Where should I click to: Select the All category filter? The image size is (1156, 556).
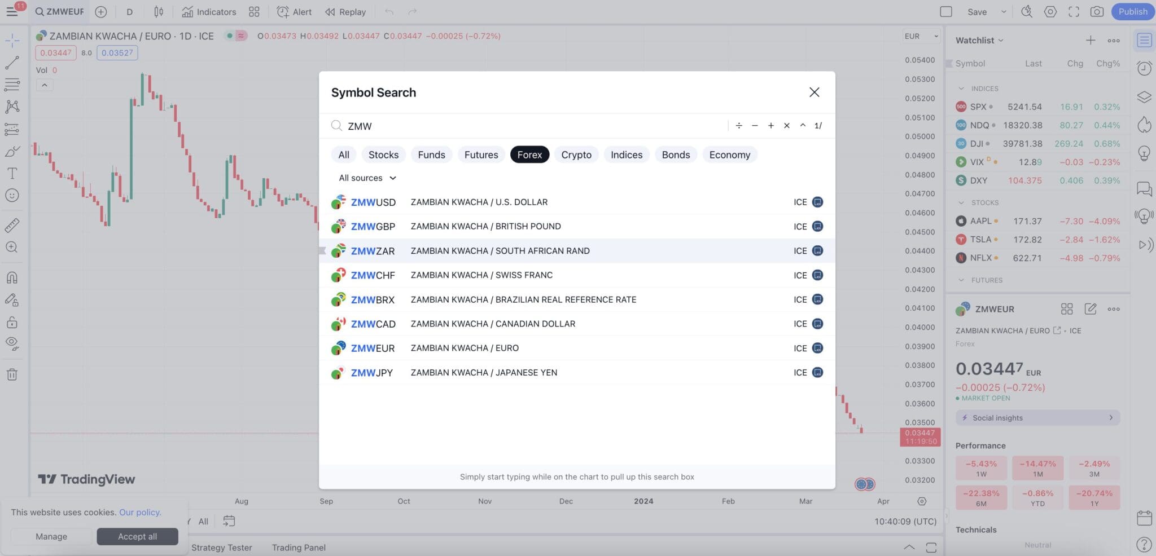tap(344, 155)
